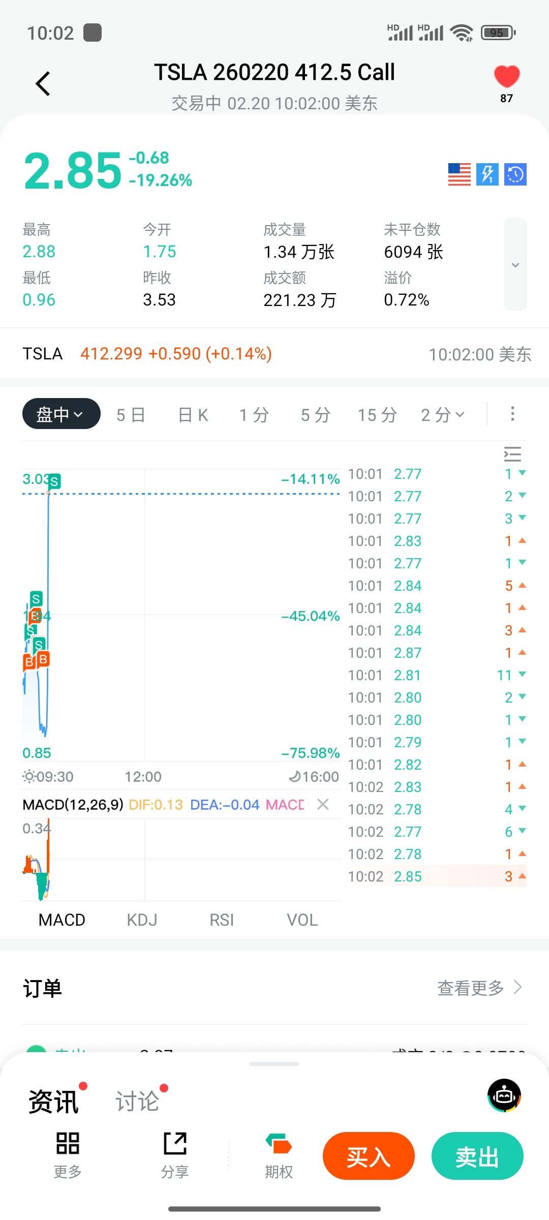Tap the back arrow icon
549x1220 pixels.
tap(43, 84)
